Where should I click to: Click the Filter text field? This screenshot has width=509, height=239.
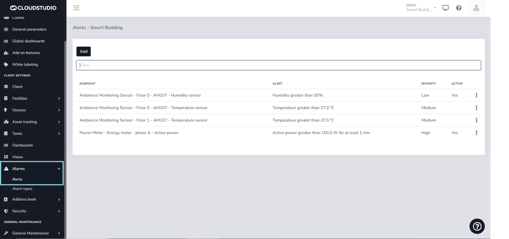coord(278,65)
